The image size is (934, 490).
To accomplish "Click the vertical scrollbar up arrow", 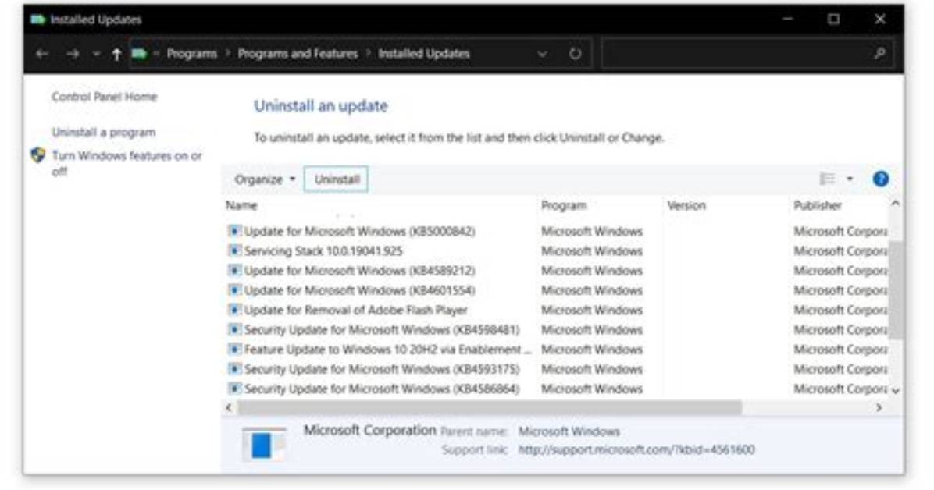I will tap(895, 204).
